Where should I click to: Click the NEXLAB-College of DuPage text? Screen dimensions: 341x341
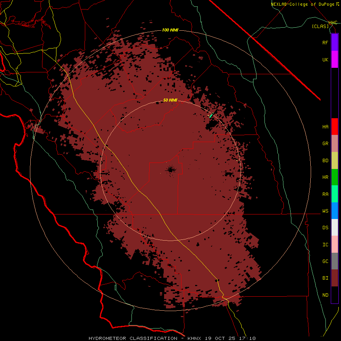click(302, 4)
